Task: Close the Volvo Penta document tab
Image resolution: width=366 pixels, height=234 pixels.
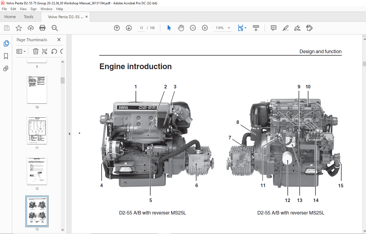Action: 86,17
